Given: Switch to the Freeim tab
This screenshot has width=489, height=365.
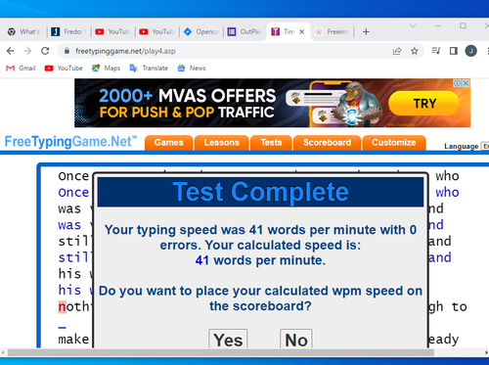Looking at the screenshot, I should coord(332,31).
